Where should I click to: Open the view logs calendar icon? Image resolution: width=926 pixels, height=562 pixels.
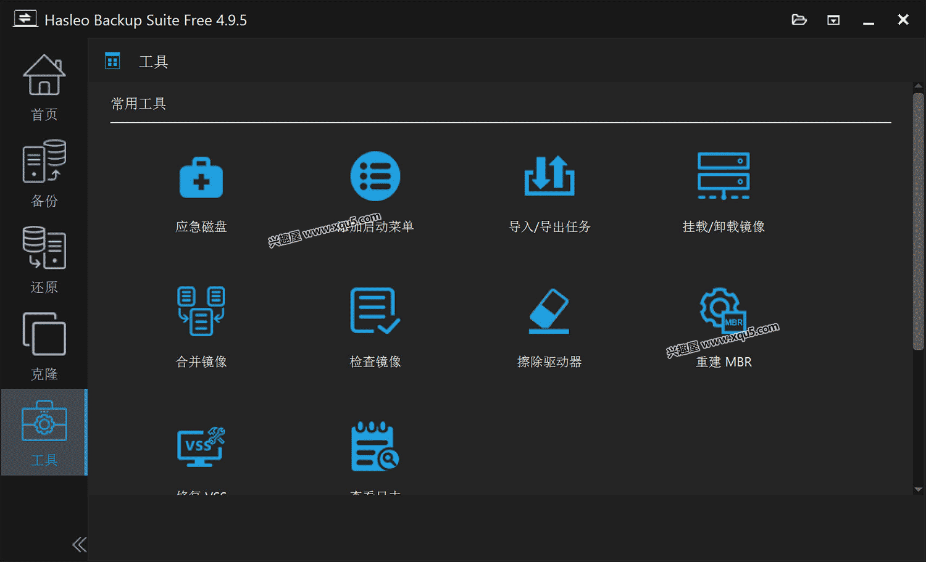point(375,447)
